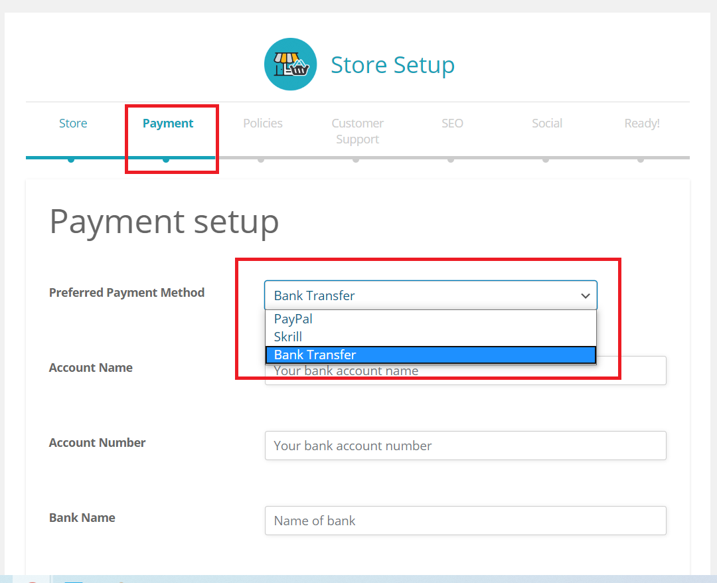Jump to the Ready! step
Viewport: 717px width, 583px height.
640,123
